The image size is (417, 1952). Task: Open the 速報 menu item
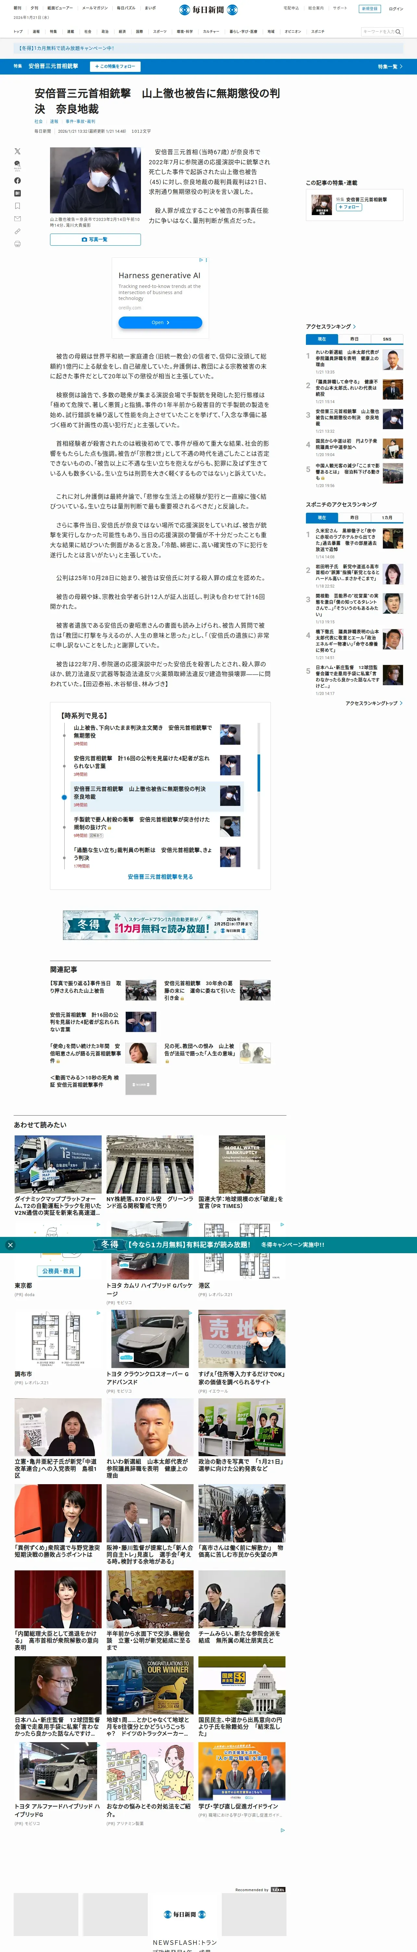pos(36,32)
